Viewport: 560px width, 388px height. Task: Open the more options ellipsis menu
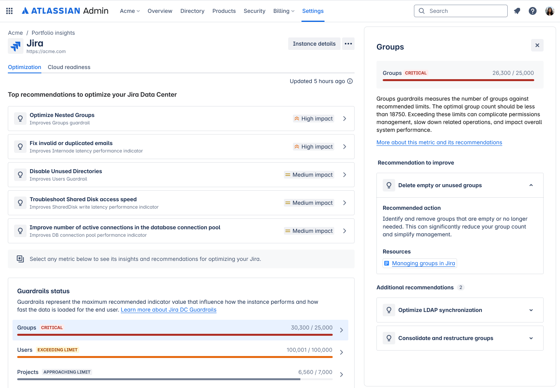click(x=348, y=44)
